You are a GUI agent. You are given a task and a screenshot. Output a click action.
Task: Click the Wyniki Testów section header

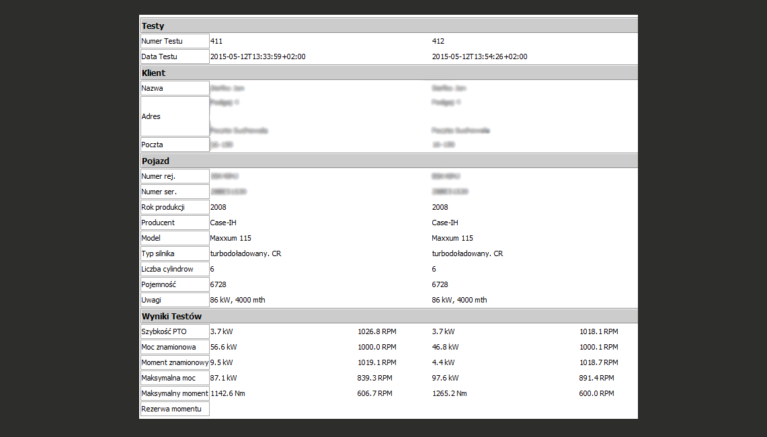pyautogui.click(x=389, y=316)
